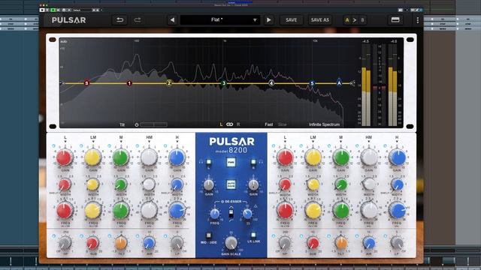Click right channel green M WIDTH knob

[x=340, y=184]
